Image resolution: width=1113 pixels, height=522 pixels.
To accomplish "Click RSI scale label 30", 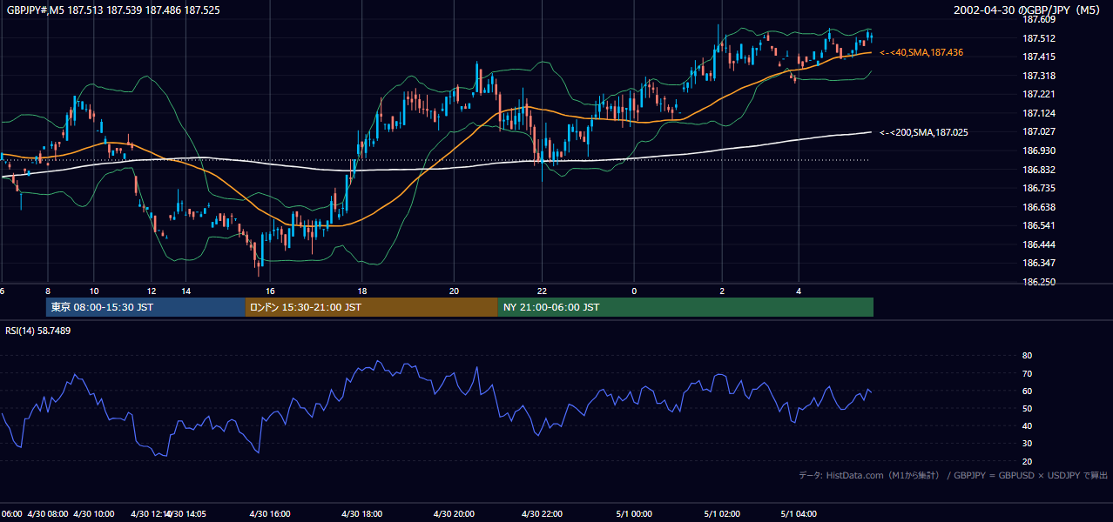I will (x=1028, y=444).
